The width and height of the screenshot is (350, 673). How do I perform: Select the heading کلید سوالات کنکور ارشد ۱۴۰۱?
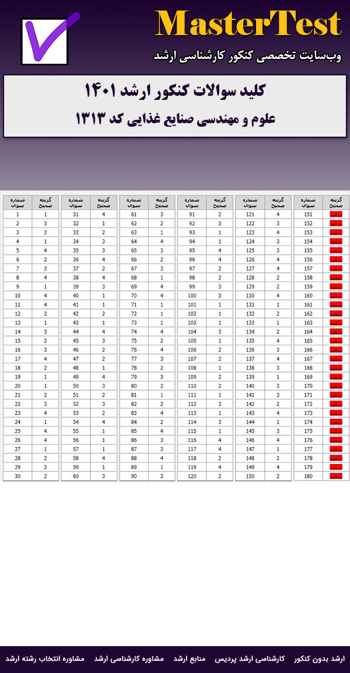(175, 92)
